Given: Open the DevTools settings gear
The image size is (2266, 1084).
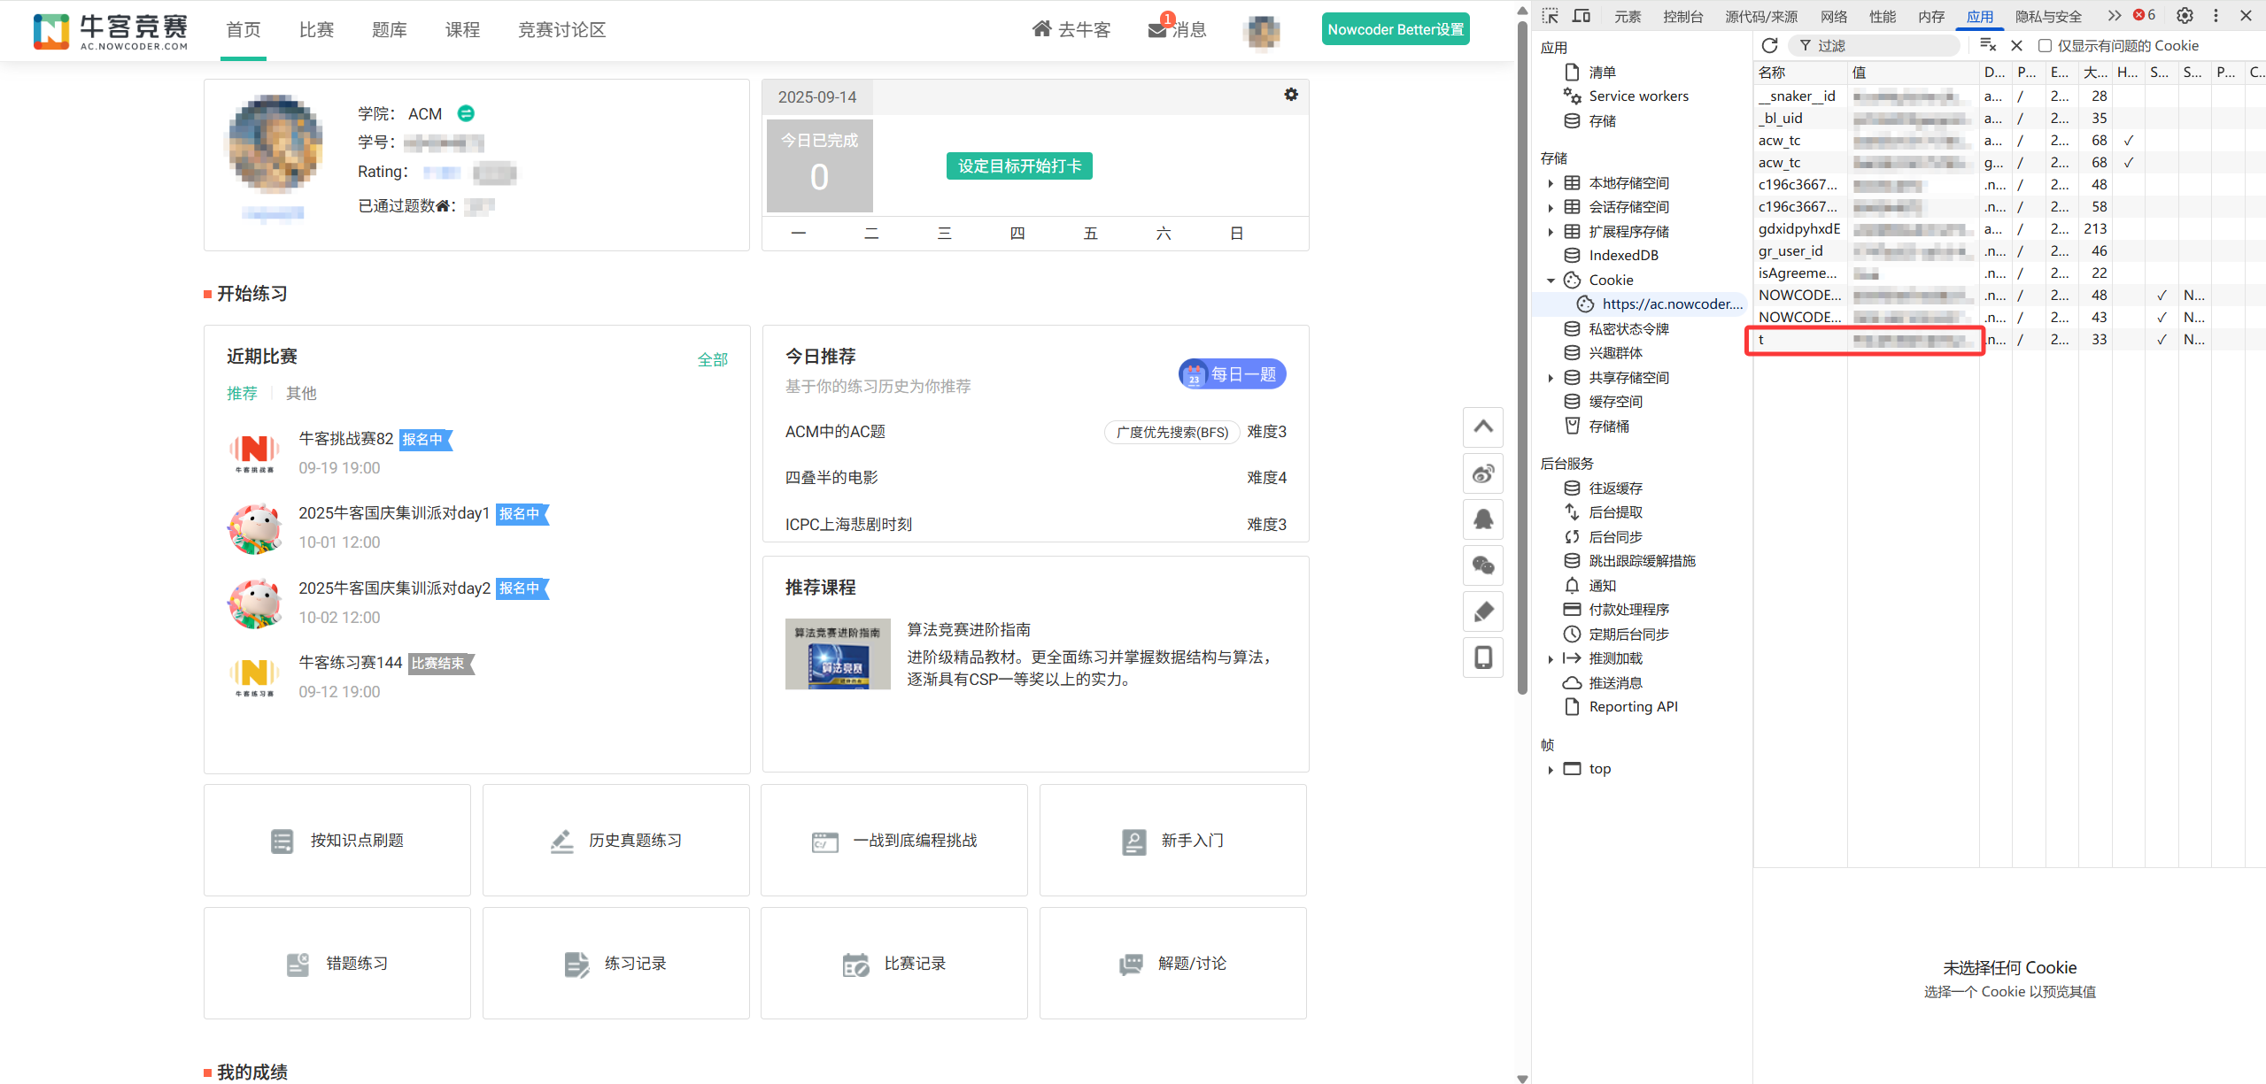Looking at the screenshot, I should (2185, 16).
